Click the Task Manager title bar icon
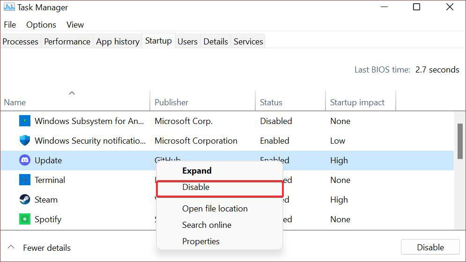 (x=9, y=7)
